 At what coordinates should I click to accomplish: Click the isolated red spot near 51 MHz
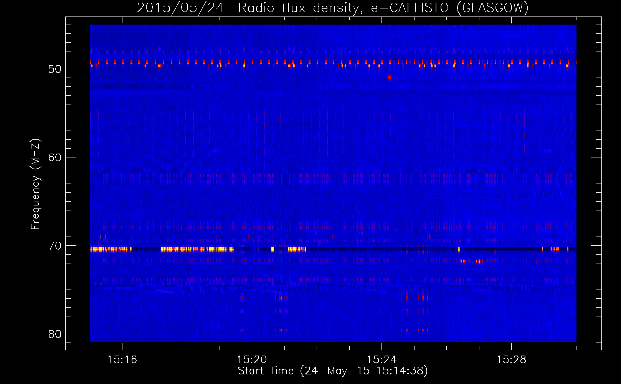(x=389, y=78)
